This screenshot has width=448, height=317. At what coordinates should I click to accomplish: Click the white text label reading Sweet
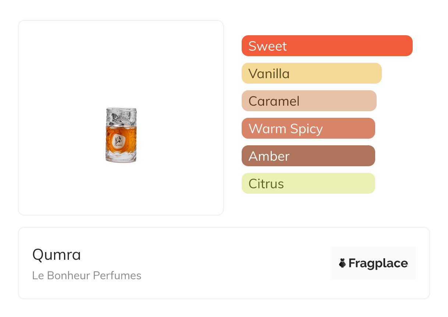(x=267, y=46)
